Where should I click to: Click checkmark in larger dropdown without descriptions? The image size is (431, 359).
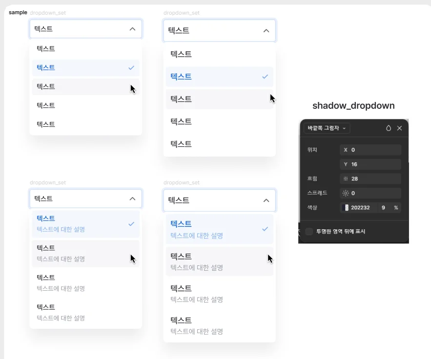click(x=265, y=77)
